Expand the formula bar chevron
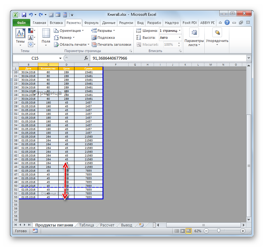 click(x=249, y=58)
